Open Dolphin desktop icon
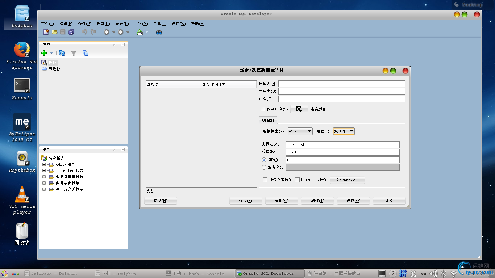The height and width of the screenshot is (278, 495). (x=22, y=17)
